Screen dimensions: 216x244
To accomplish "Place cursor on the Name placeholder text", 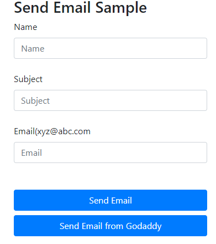I will coord(33,49).
